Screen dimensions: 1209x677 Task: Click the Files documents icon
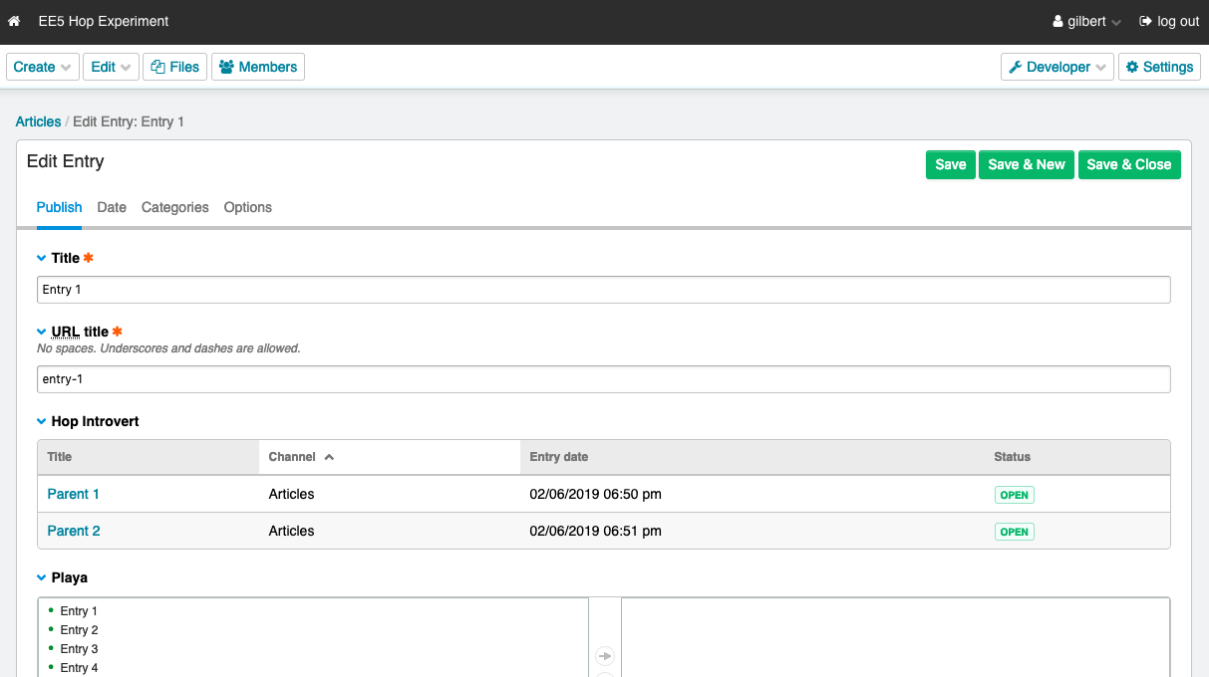[157, 67]
